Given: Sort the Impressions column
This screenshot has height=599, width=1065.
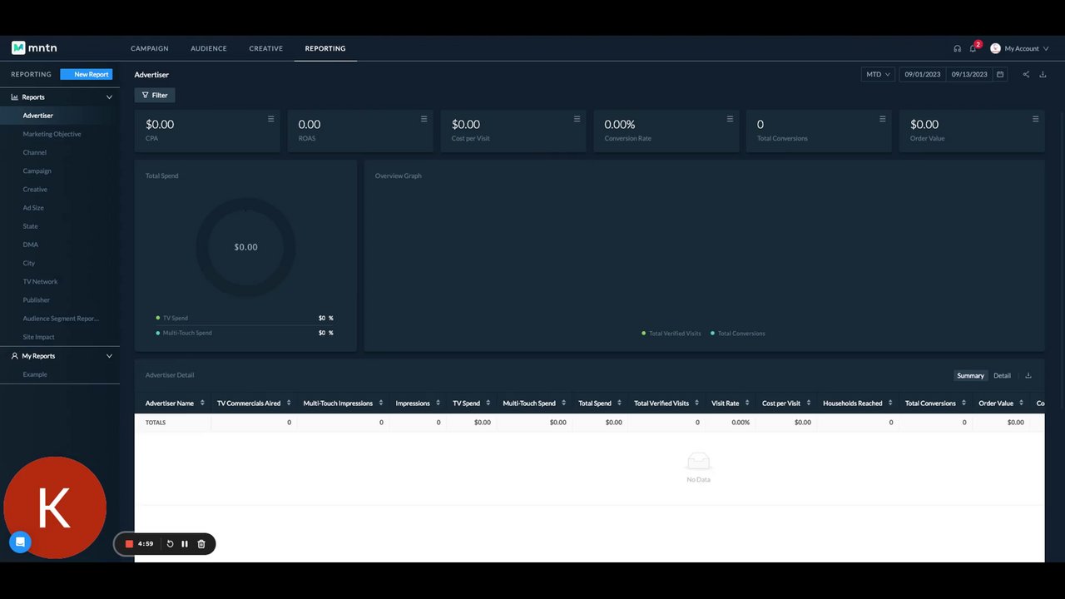Looking at the screenshot, I should pyautogui.click(x=438, y=403).
